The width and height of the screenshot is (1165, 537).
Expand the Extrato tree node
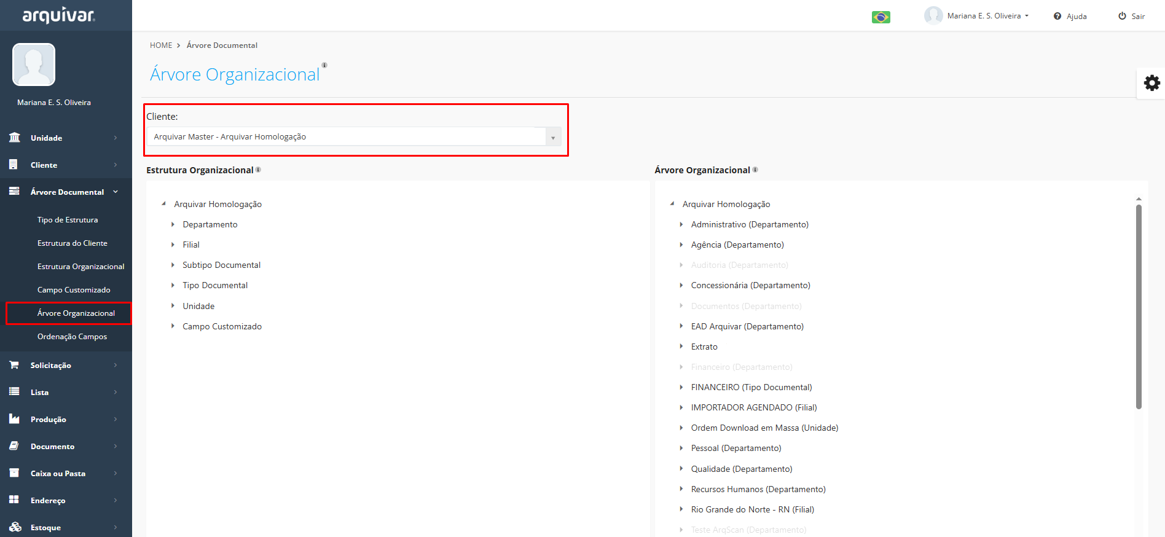coord(681,347)
